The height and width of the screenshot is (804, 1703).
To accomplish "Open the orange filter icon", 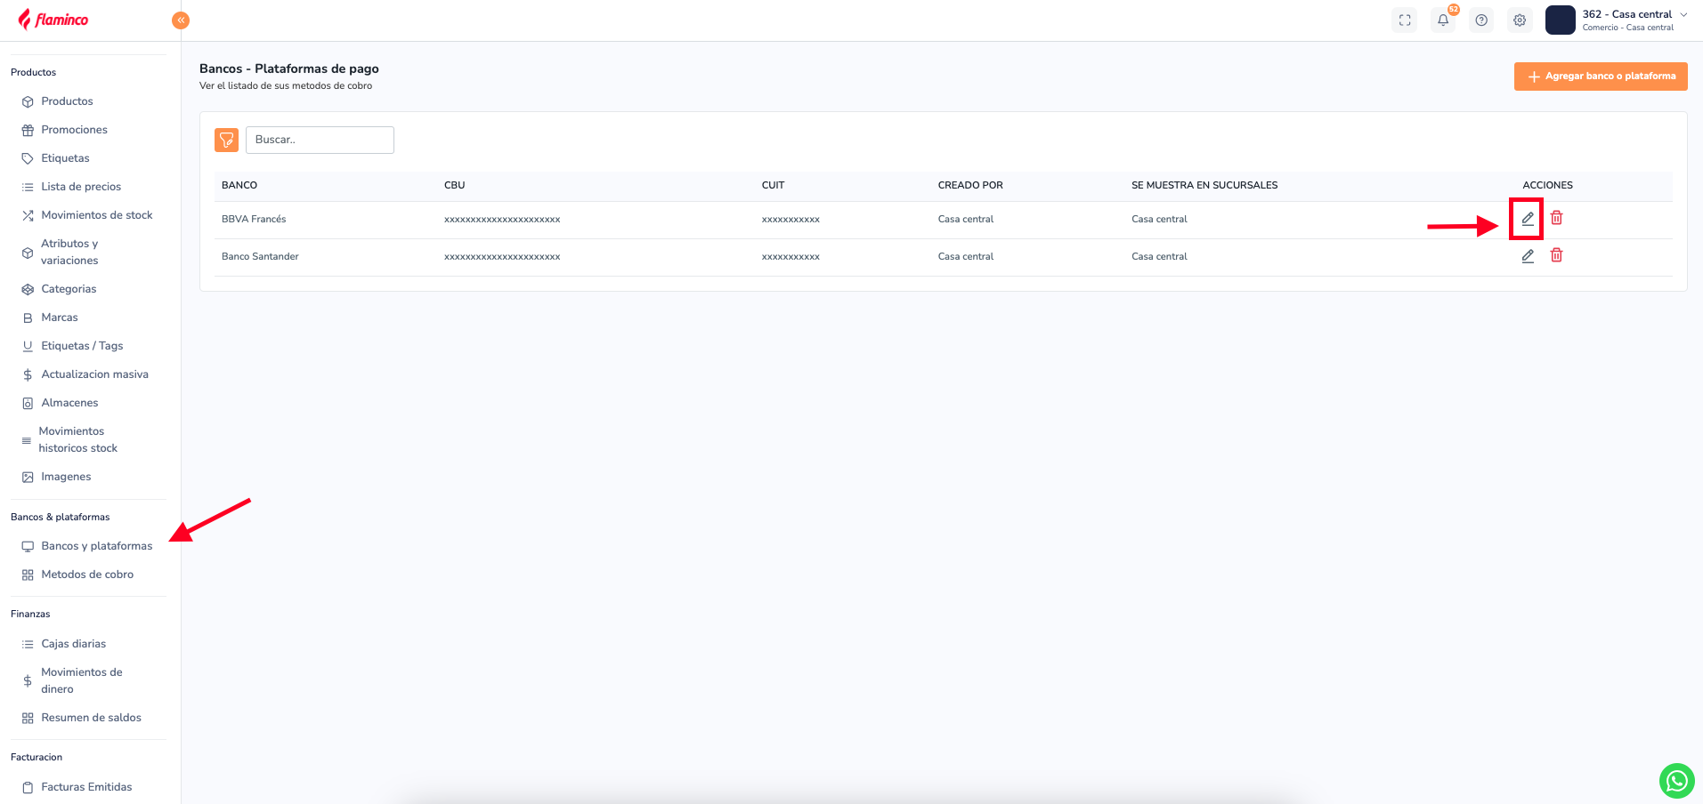I will tap(226, 140).
